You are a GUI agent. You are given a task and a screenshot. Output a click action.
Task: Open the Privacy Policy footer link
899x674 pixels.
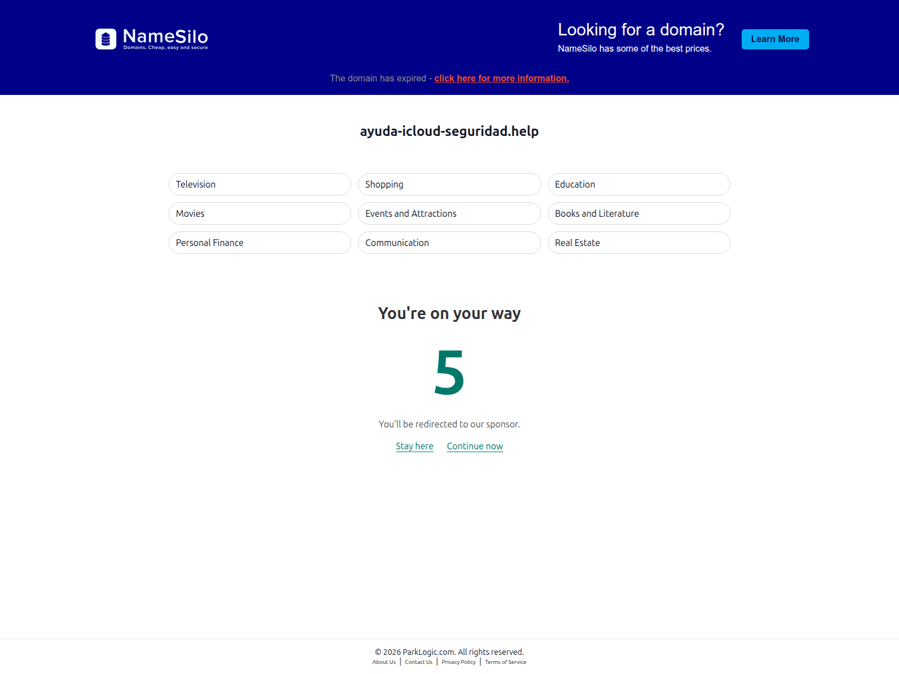pyautogui.click(x=458, y=662)
